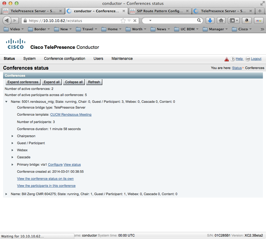The height and width of the screenshot is (239, 266).
Task: Open the System menu
Action: tap(29, 59)
